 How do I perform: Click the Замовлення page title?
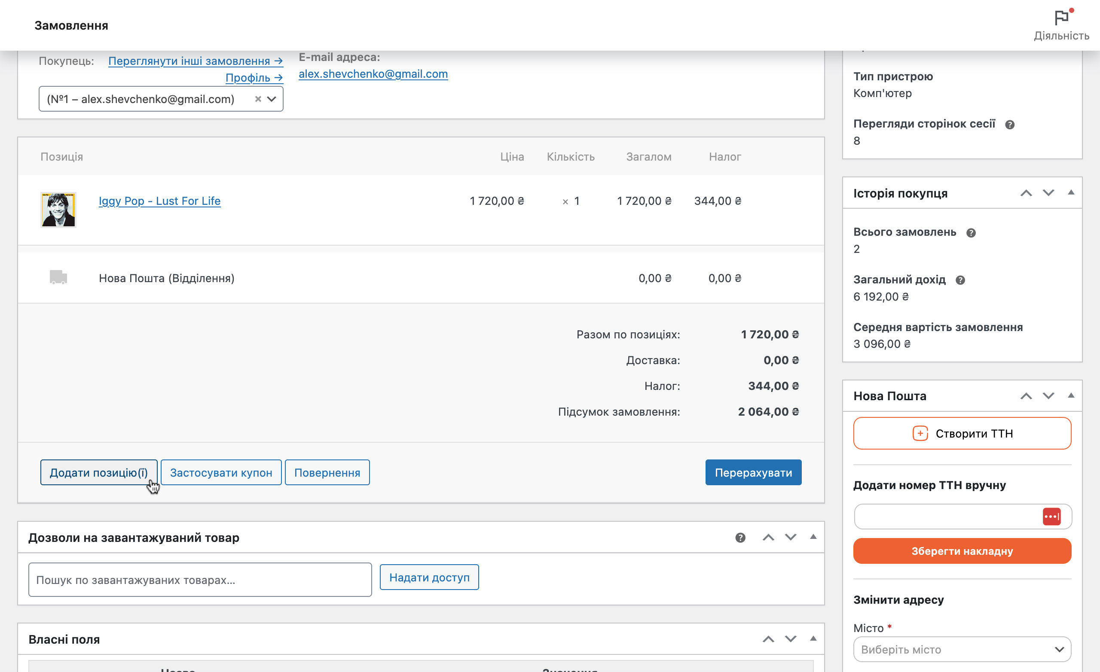pyautogui.click(x=71, y=25)
